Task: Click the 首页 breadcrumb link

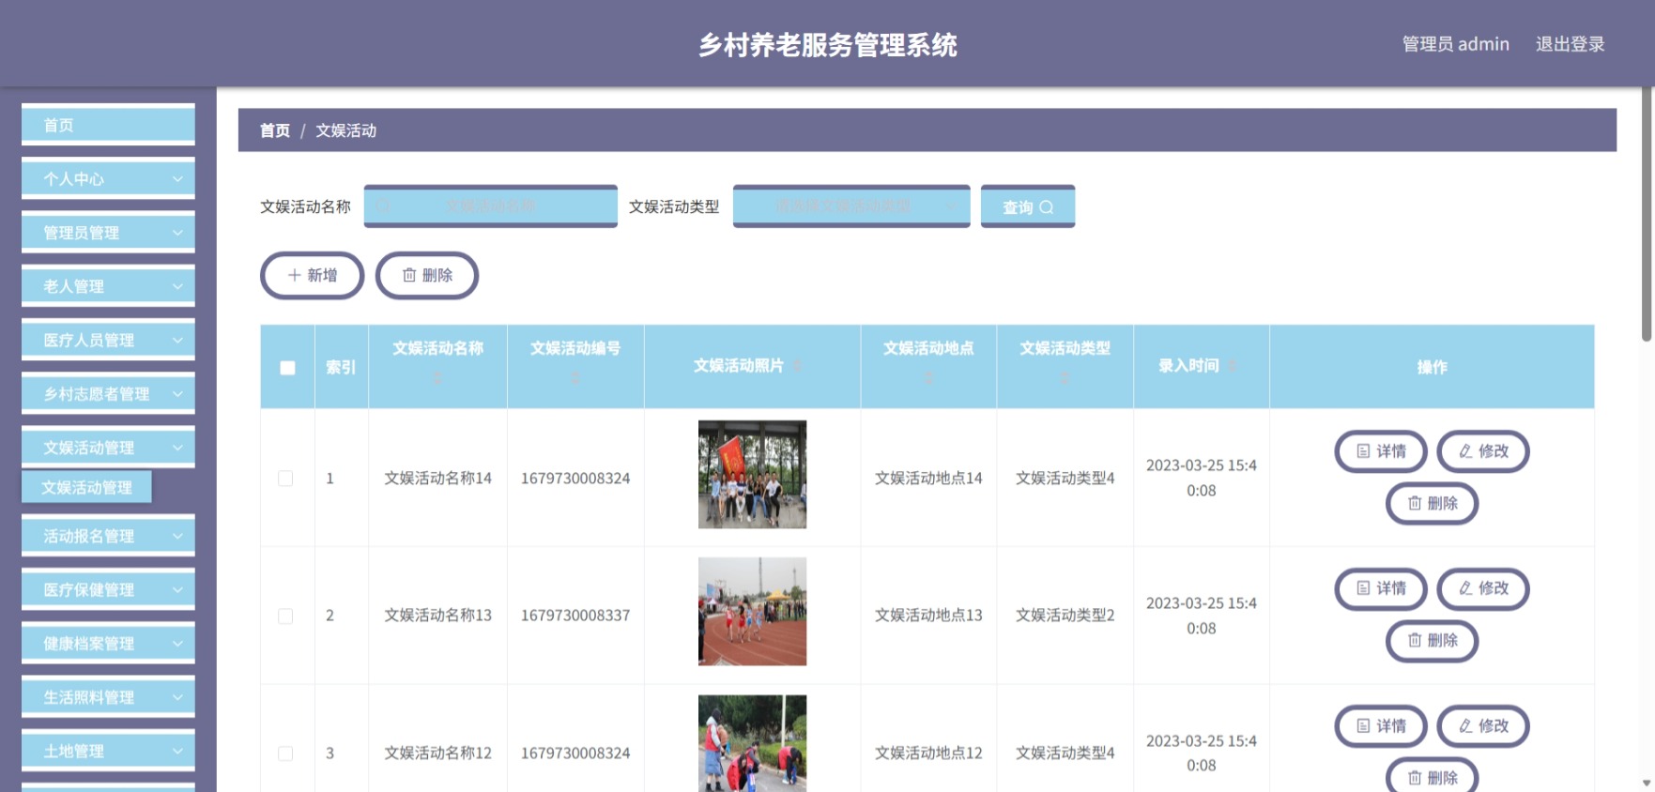Action: coord(275,130)
